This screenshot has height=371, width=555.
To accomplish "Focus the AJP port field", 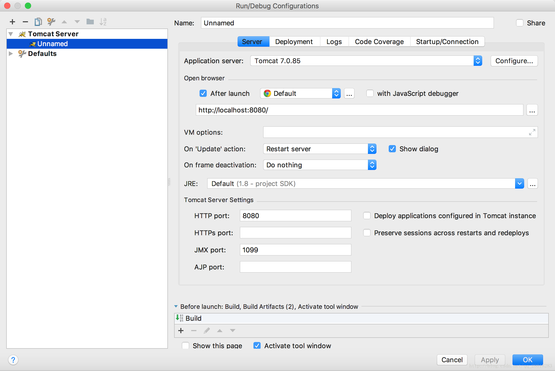I will click(x=295, y=267).
